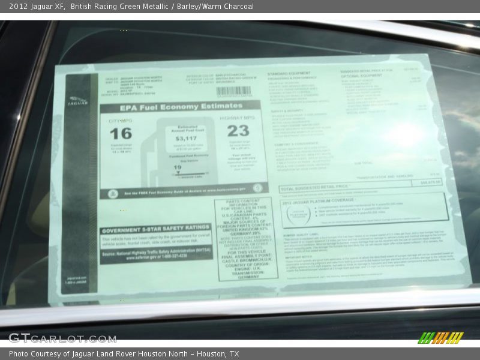Click the round EPA seal left of 'See the FREE'

[113, 194]
